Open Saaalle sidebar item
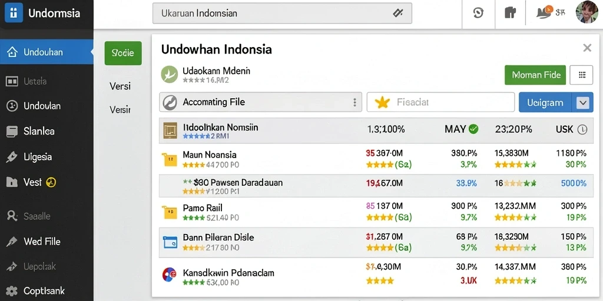This screenshot has width=603, height=301. pos(47,216)
